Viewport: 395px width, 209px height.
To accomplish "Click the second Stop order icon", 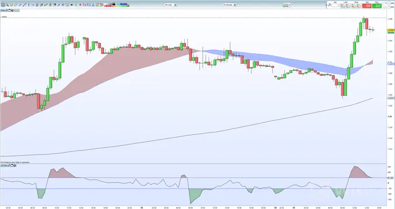I will (359, 6).
